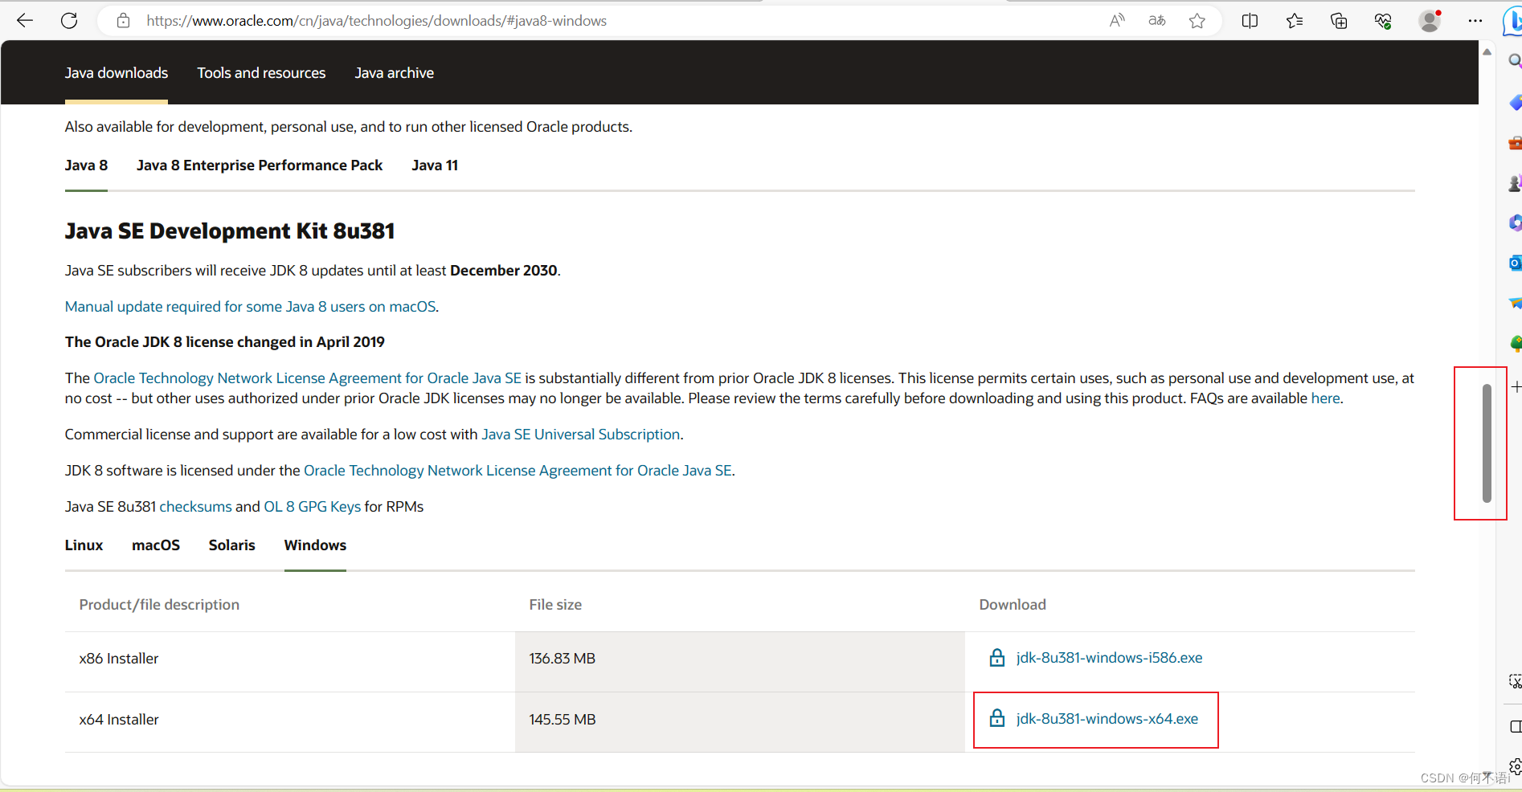Select the Java 8 tab

point(86,165)
